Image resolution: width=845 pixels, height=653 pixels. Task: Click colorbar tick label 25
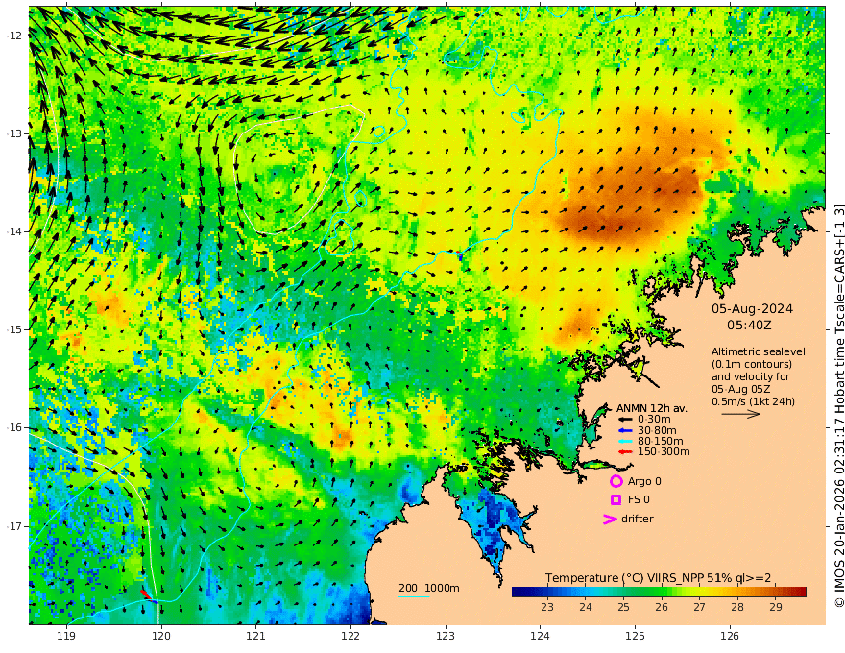pos(623,607)
